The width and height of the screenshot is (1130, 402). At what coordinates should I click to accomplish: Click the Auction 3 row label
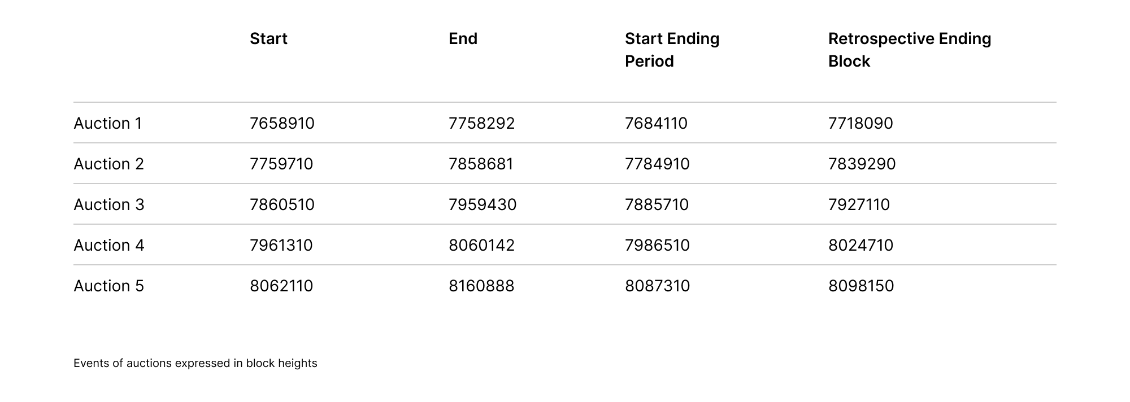coord(109,204)
